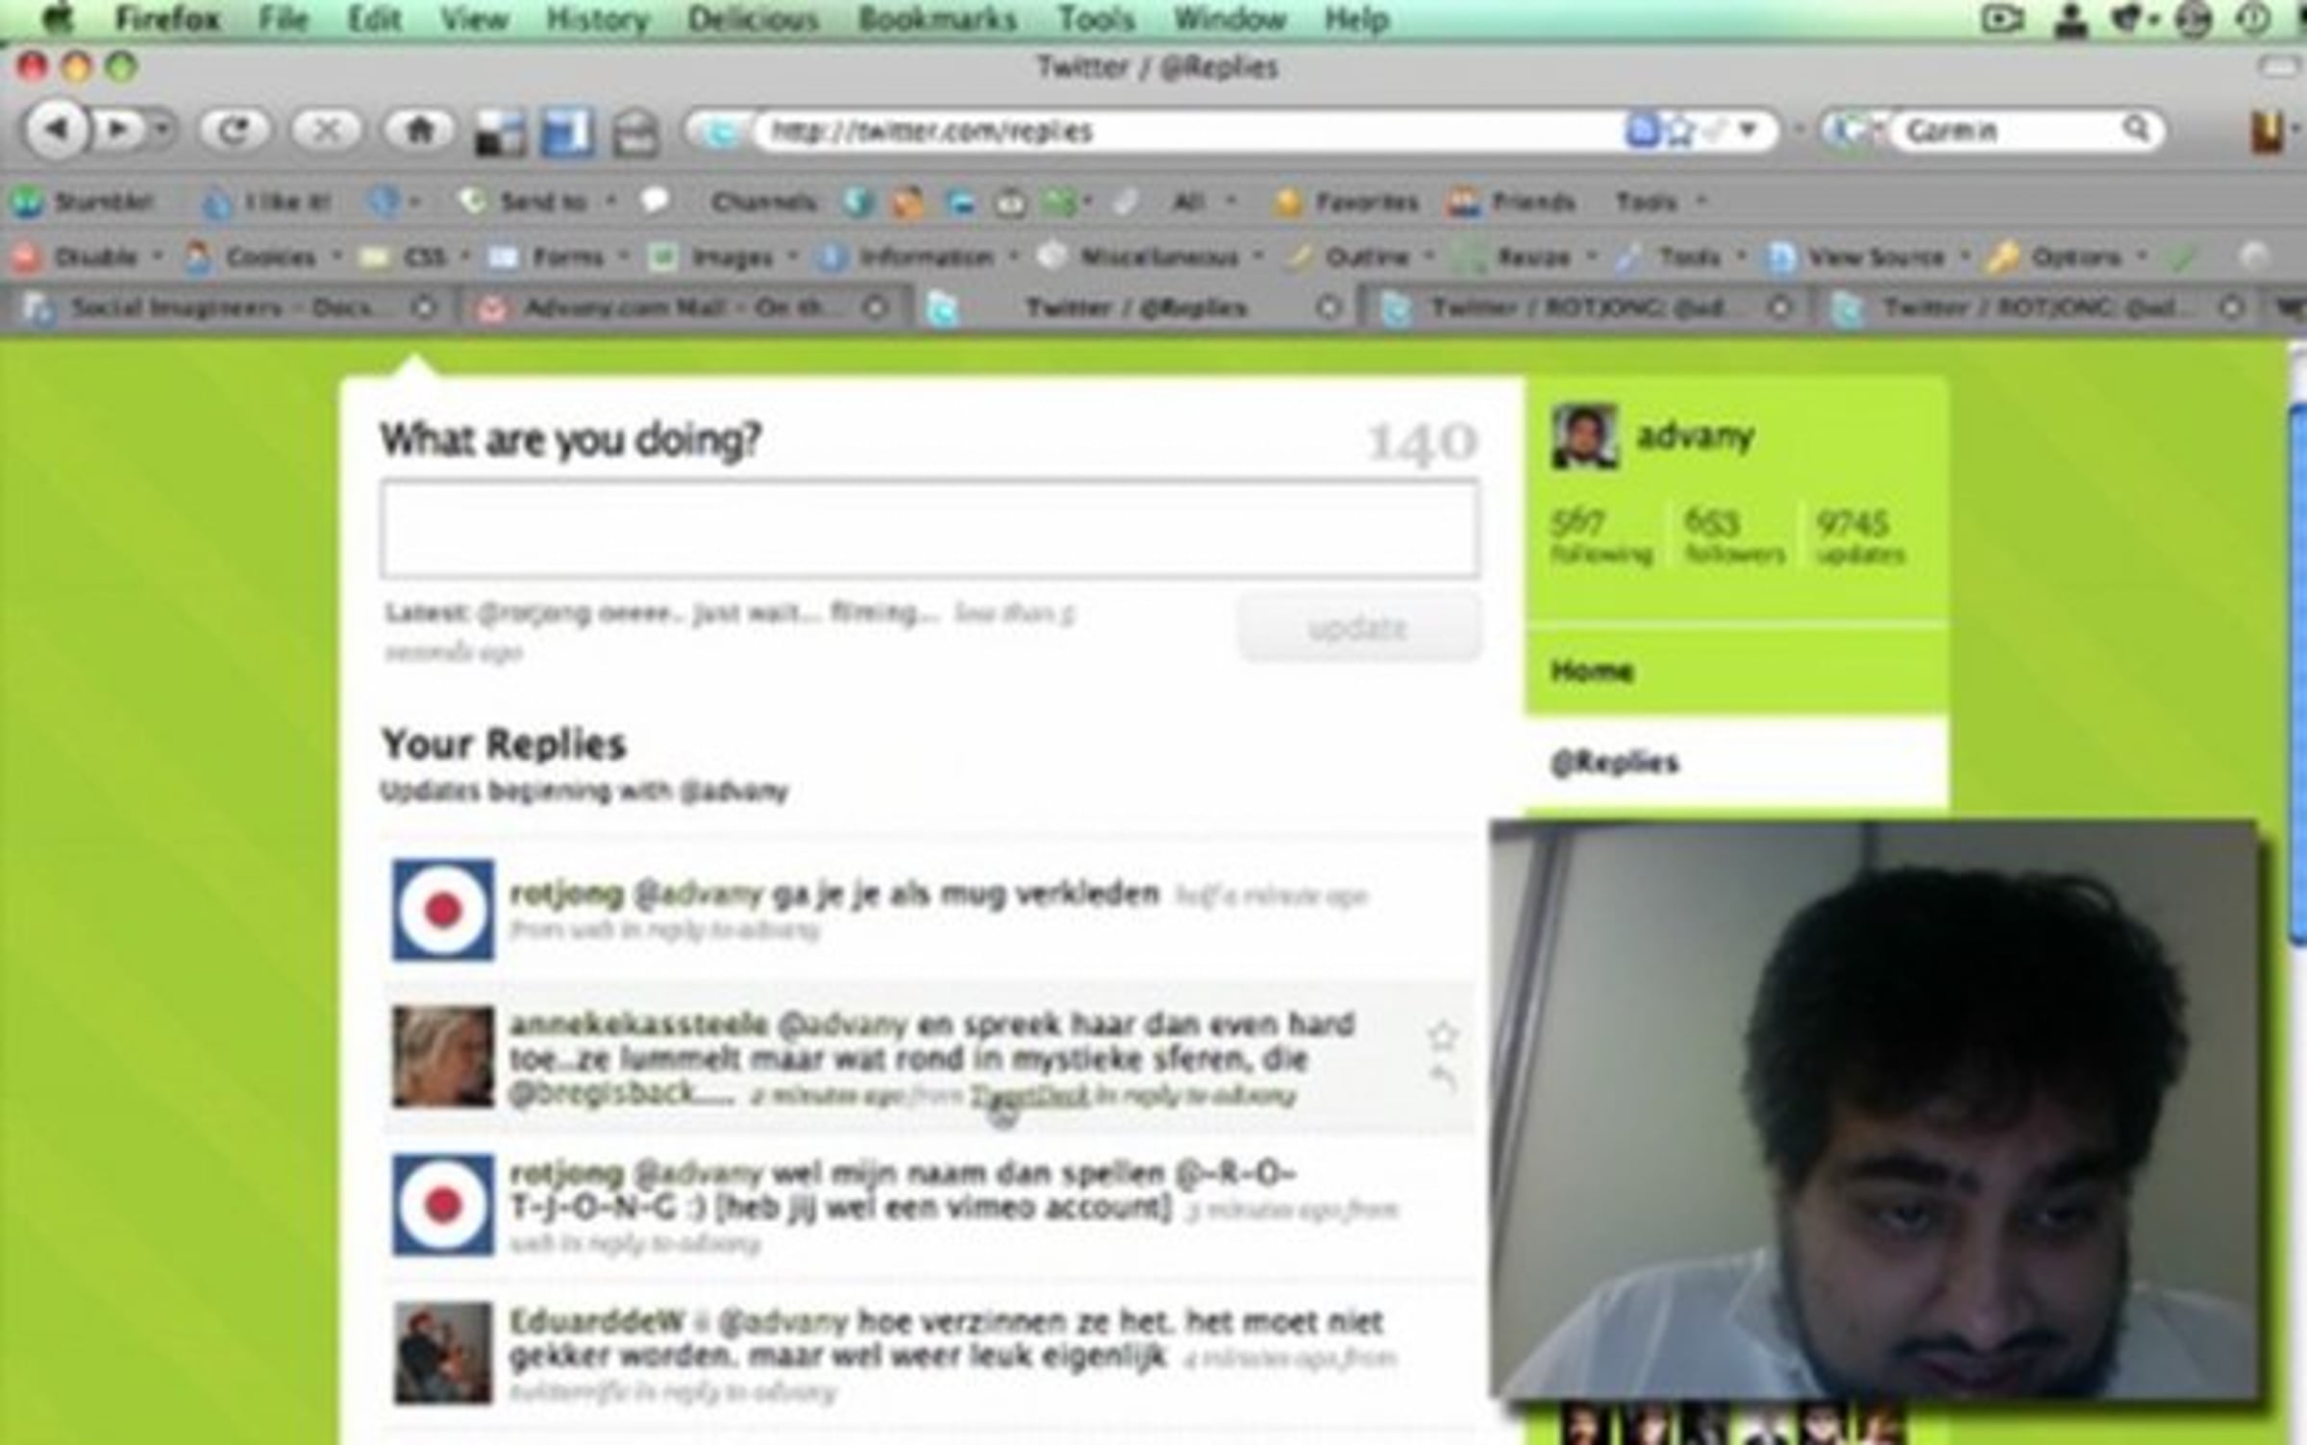The height and width of the screenshot is (1445, 2307).
Task: Bookmark this page with the address bar star
Action: [x=1680, y=131]
